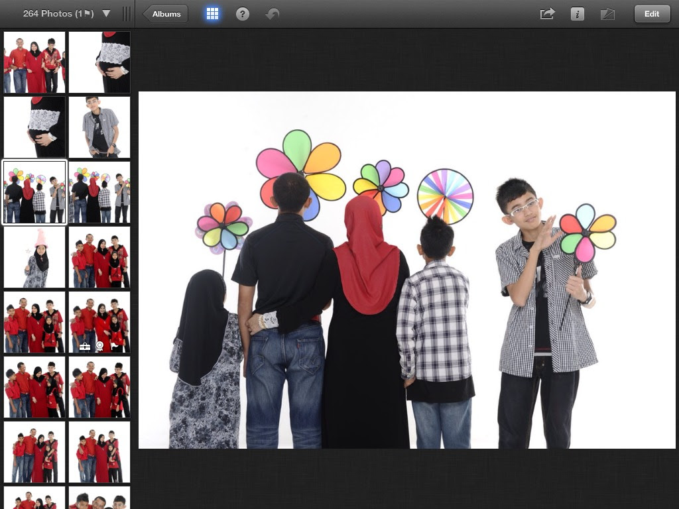Click the thumbnail grid grip handle
This screenshot has height=509, width=679.
pyautogui.click(x=127, y=14)
